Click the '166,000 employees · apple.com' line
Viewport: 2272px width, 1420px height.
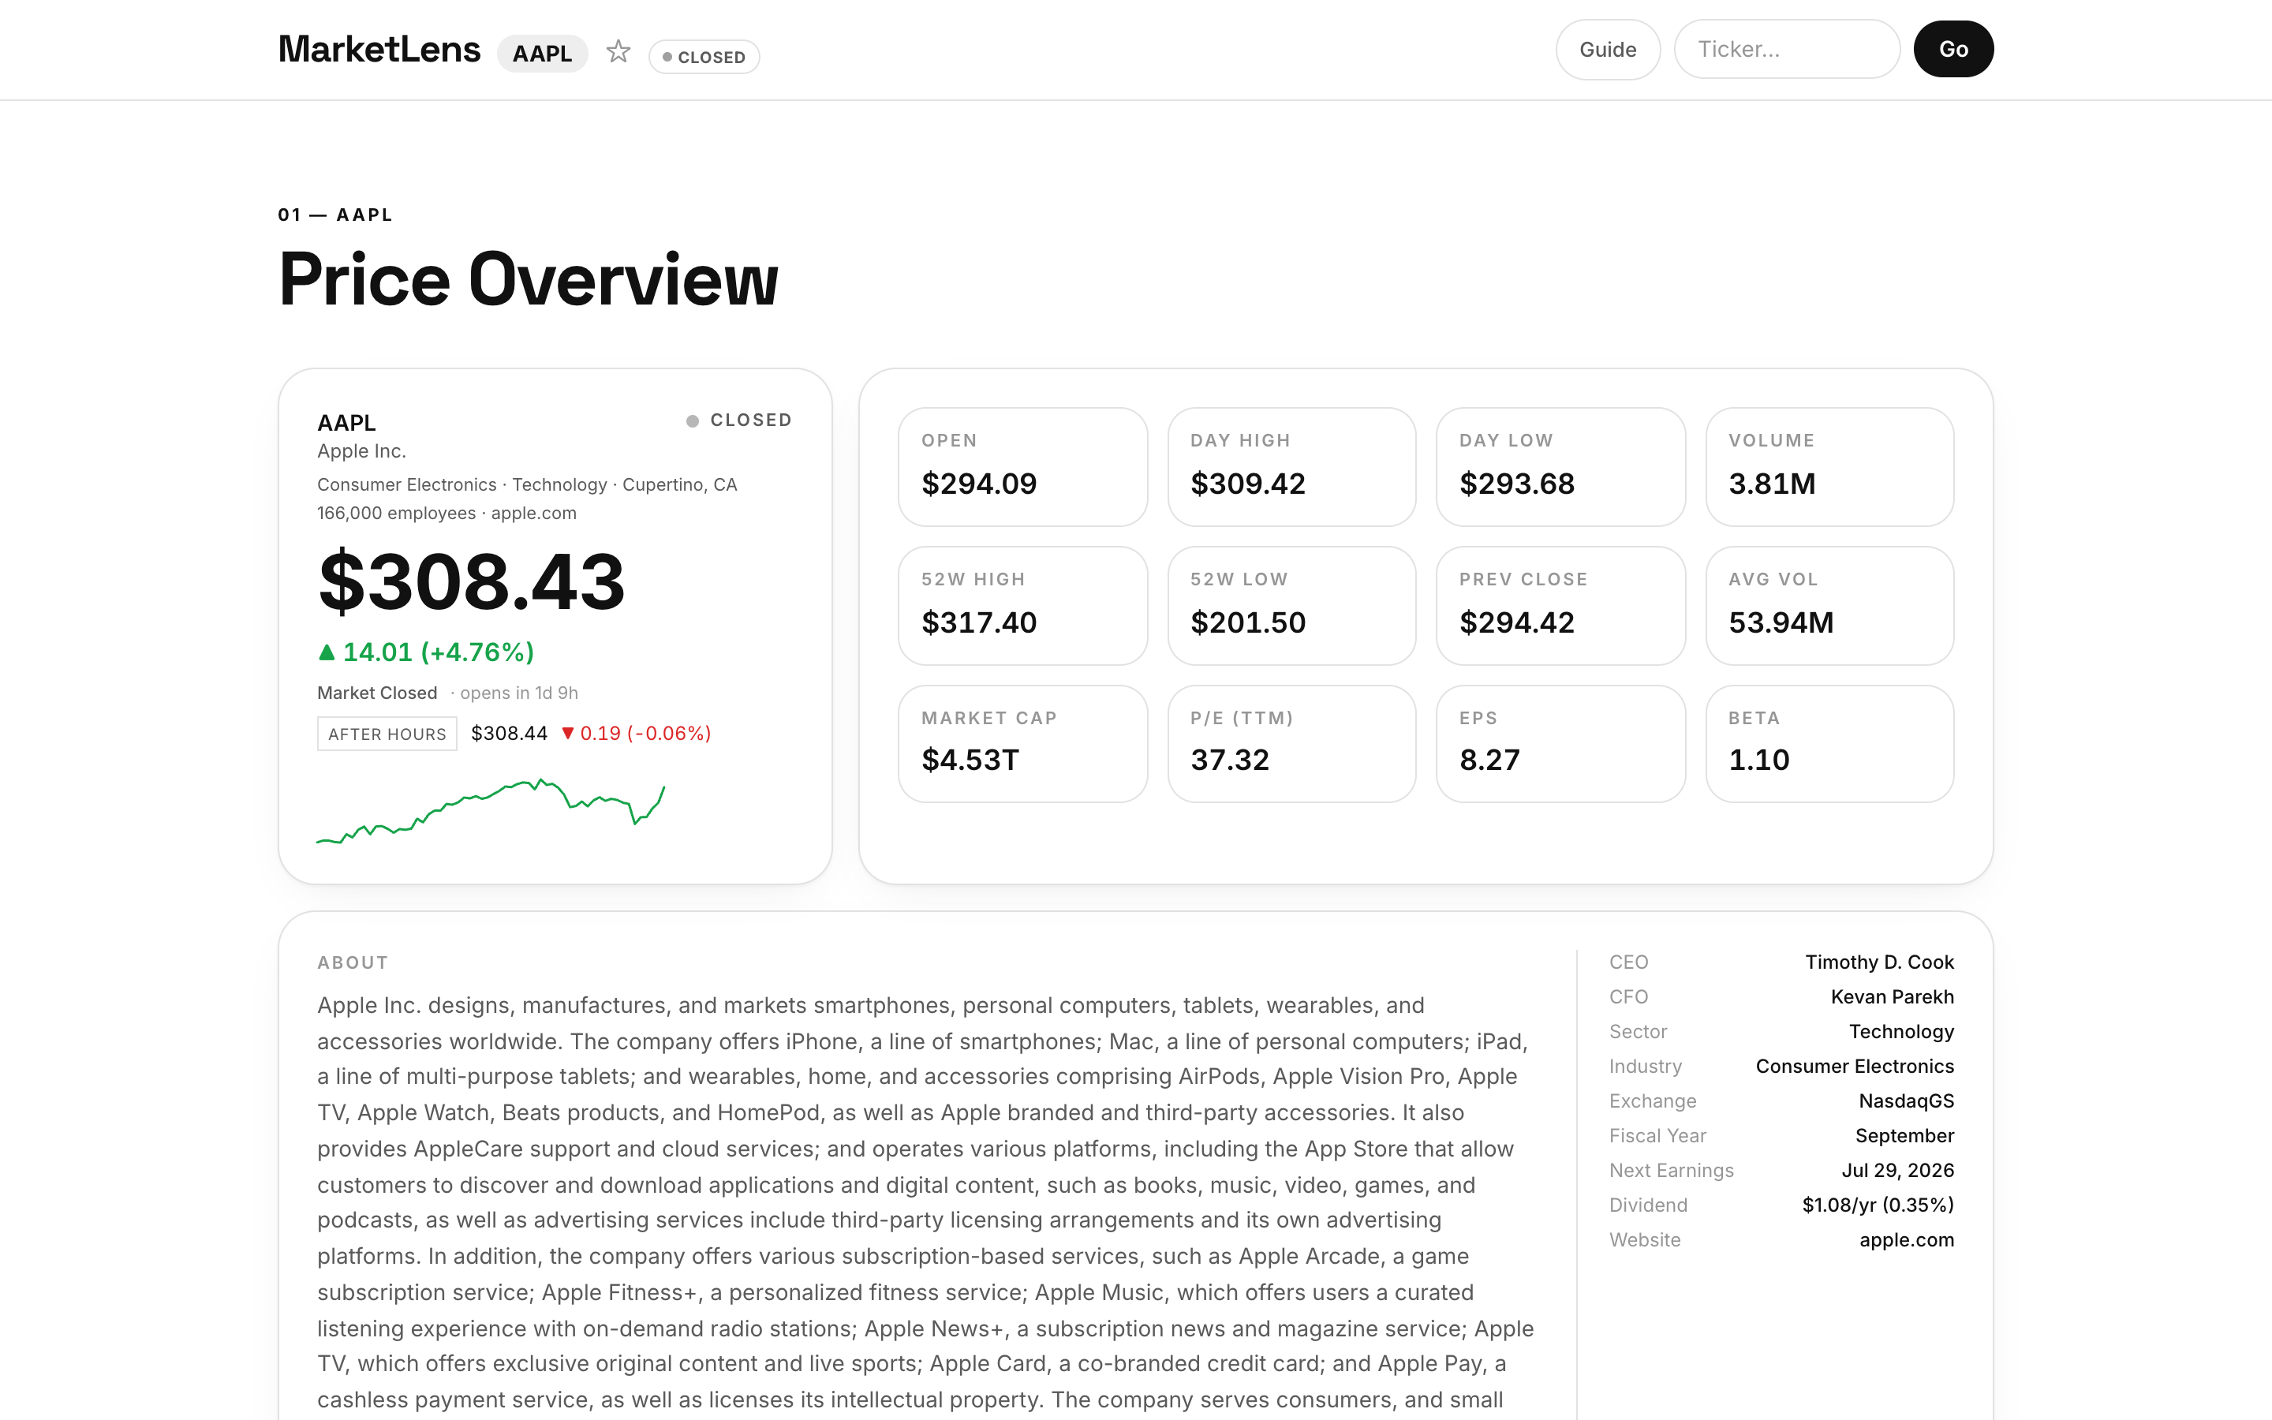(x=447, y=514)
